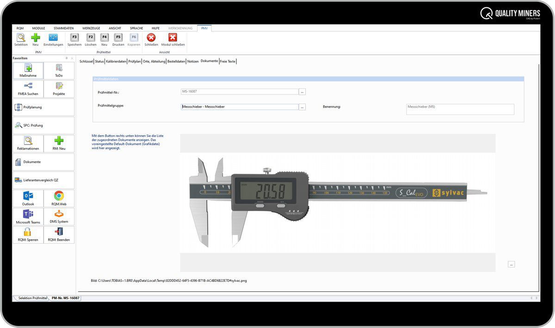The height and width of the screenshot is (328, 555).
Task: Click the Prüfmittel-Nr. input field
Action: coord(240,91)
